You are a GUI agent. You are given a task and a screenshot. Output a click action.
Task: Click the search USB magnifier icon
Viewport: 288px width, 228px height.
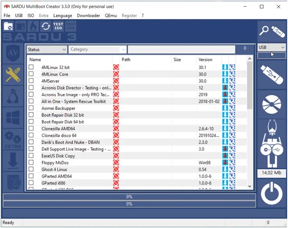272,31
